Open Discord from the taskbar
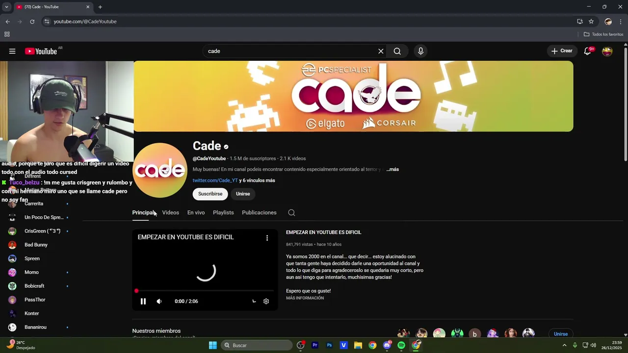This screenshot has height=353, width=628. [387, 345]
